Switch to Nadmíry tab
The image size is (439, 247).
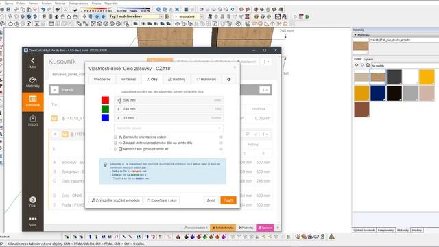(x=177, y=80)
